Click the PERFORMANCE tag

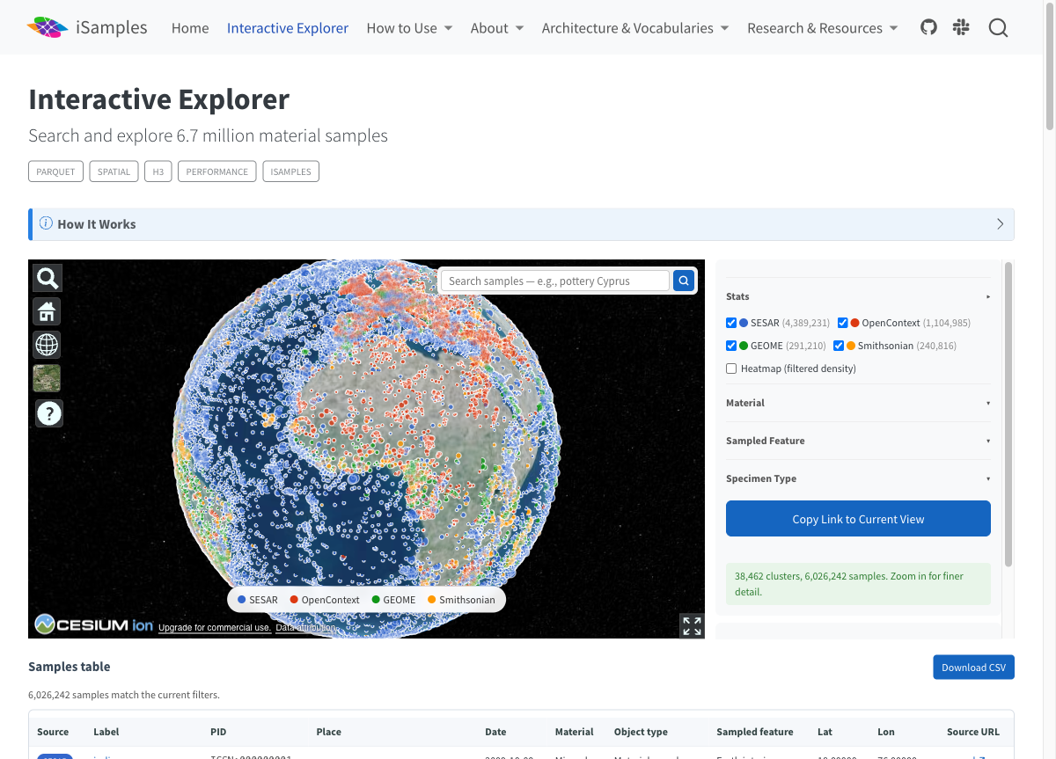(x=217, y=172)
